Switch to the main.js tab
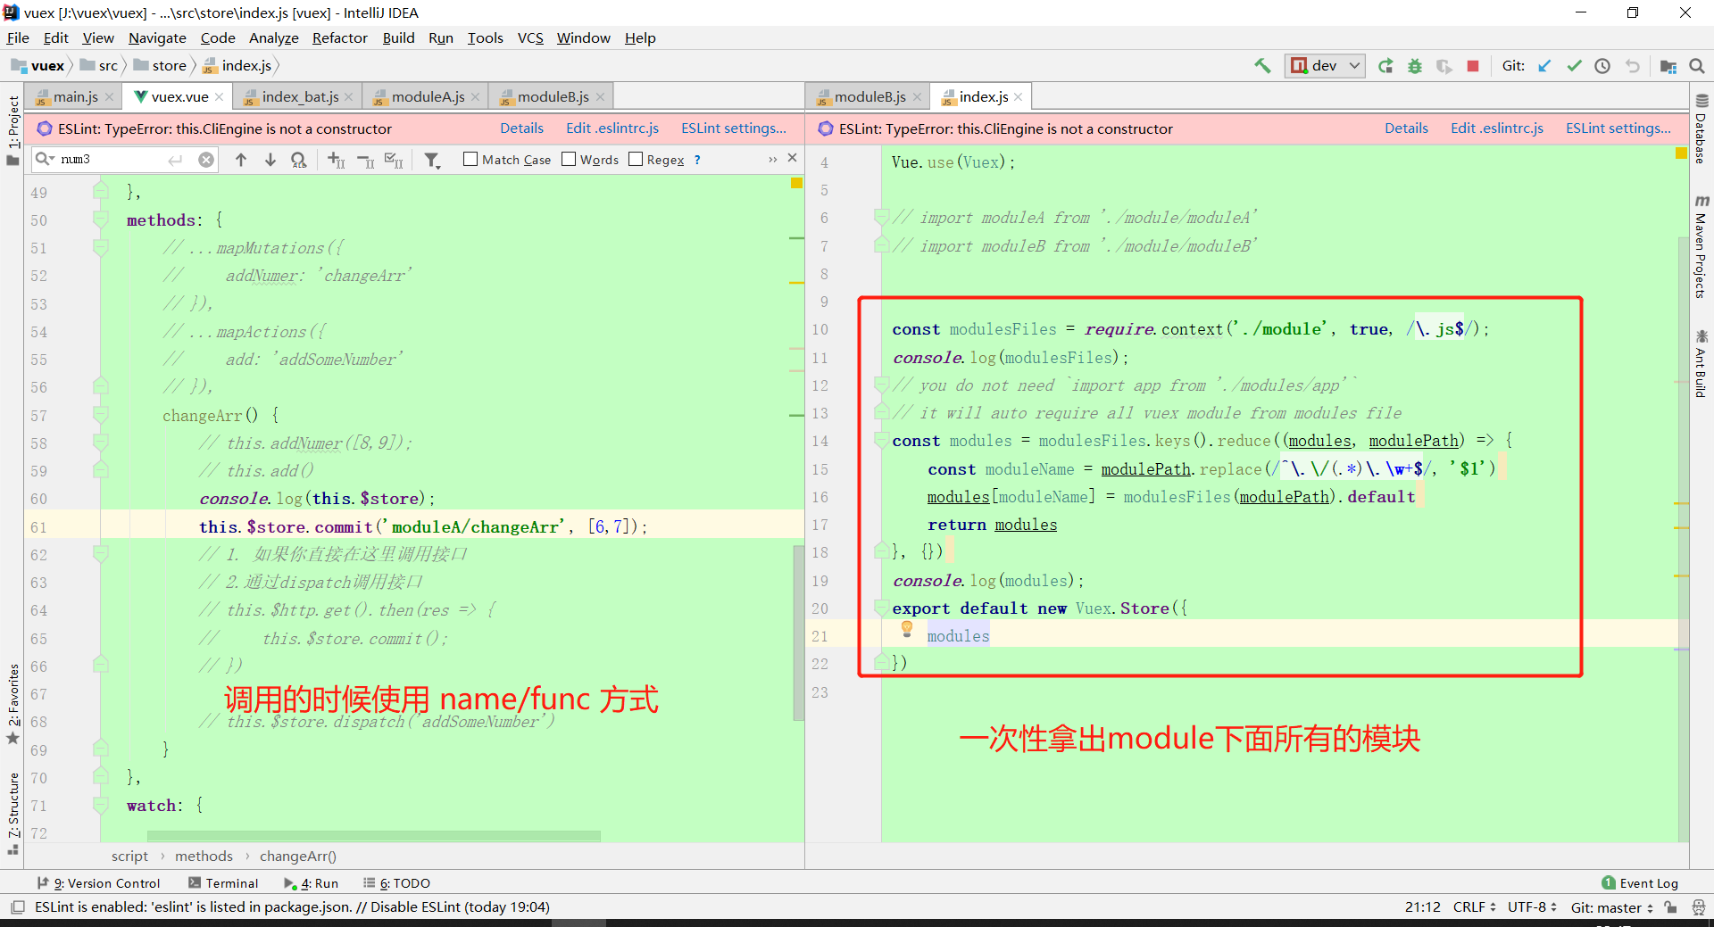This screenshot has width=1714, height=927. click(76, 96)
